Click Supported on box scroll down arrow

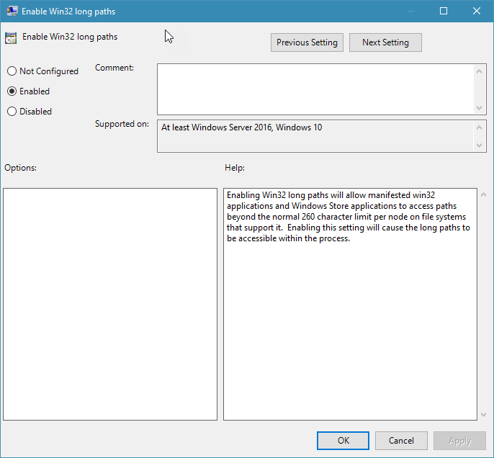[480, 145]
